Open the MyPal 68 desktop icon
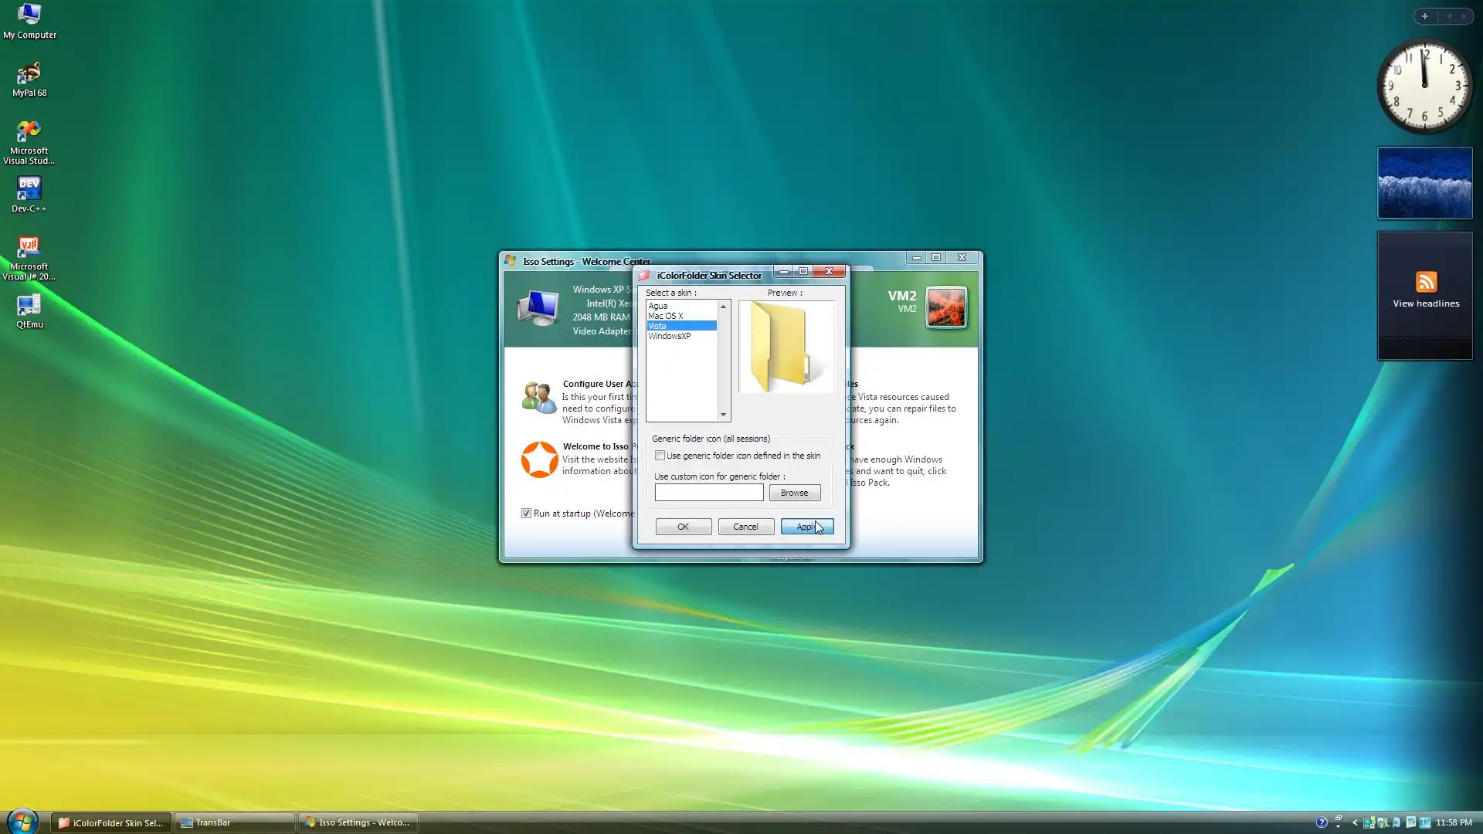 click(29, 74)
